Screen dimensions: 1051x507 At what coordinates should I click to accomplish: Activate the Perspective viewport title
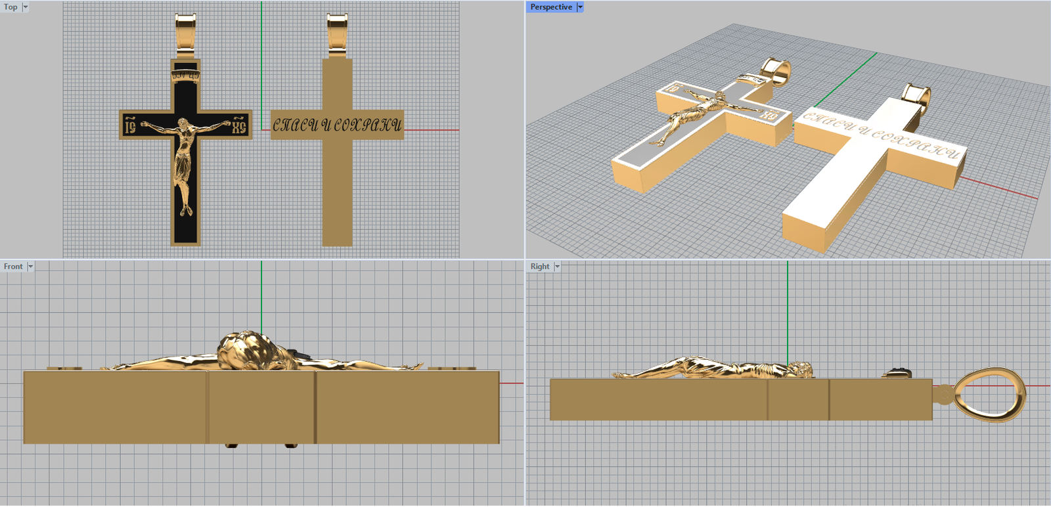click(550, 7)
